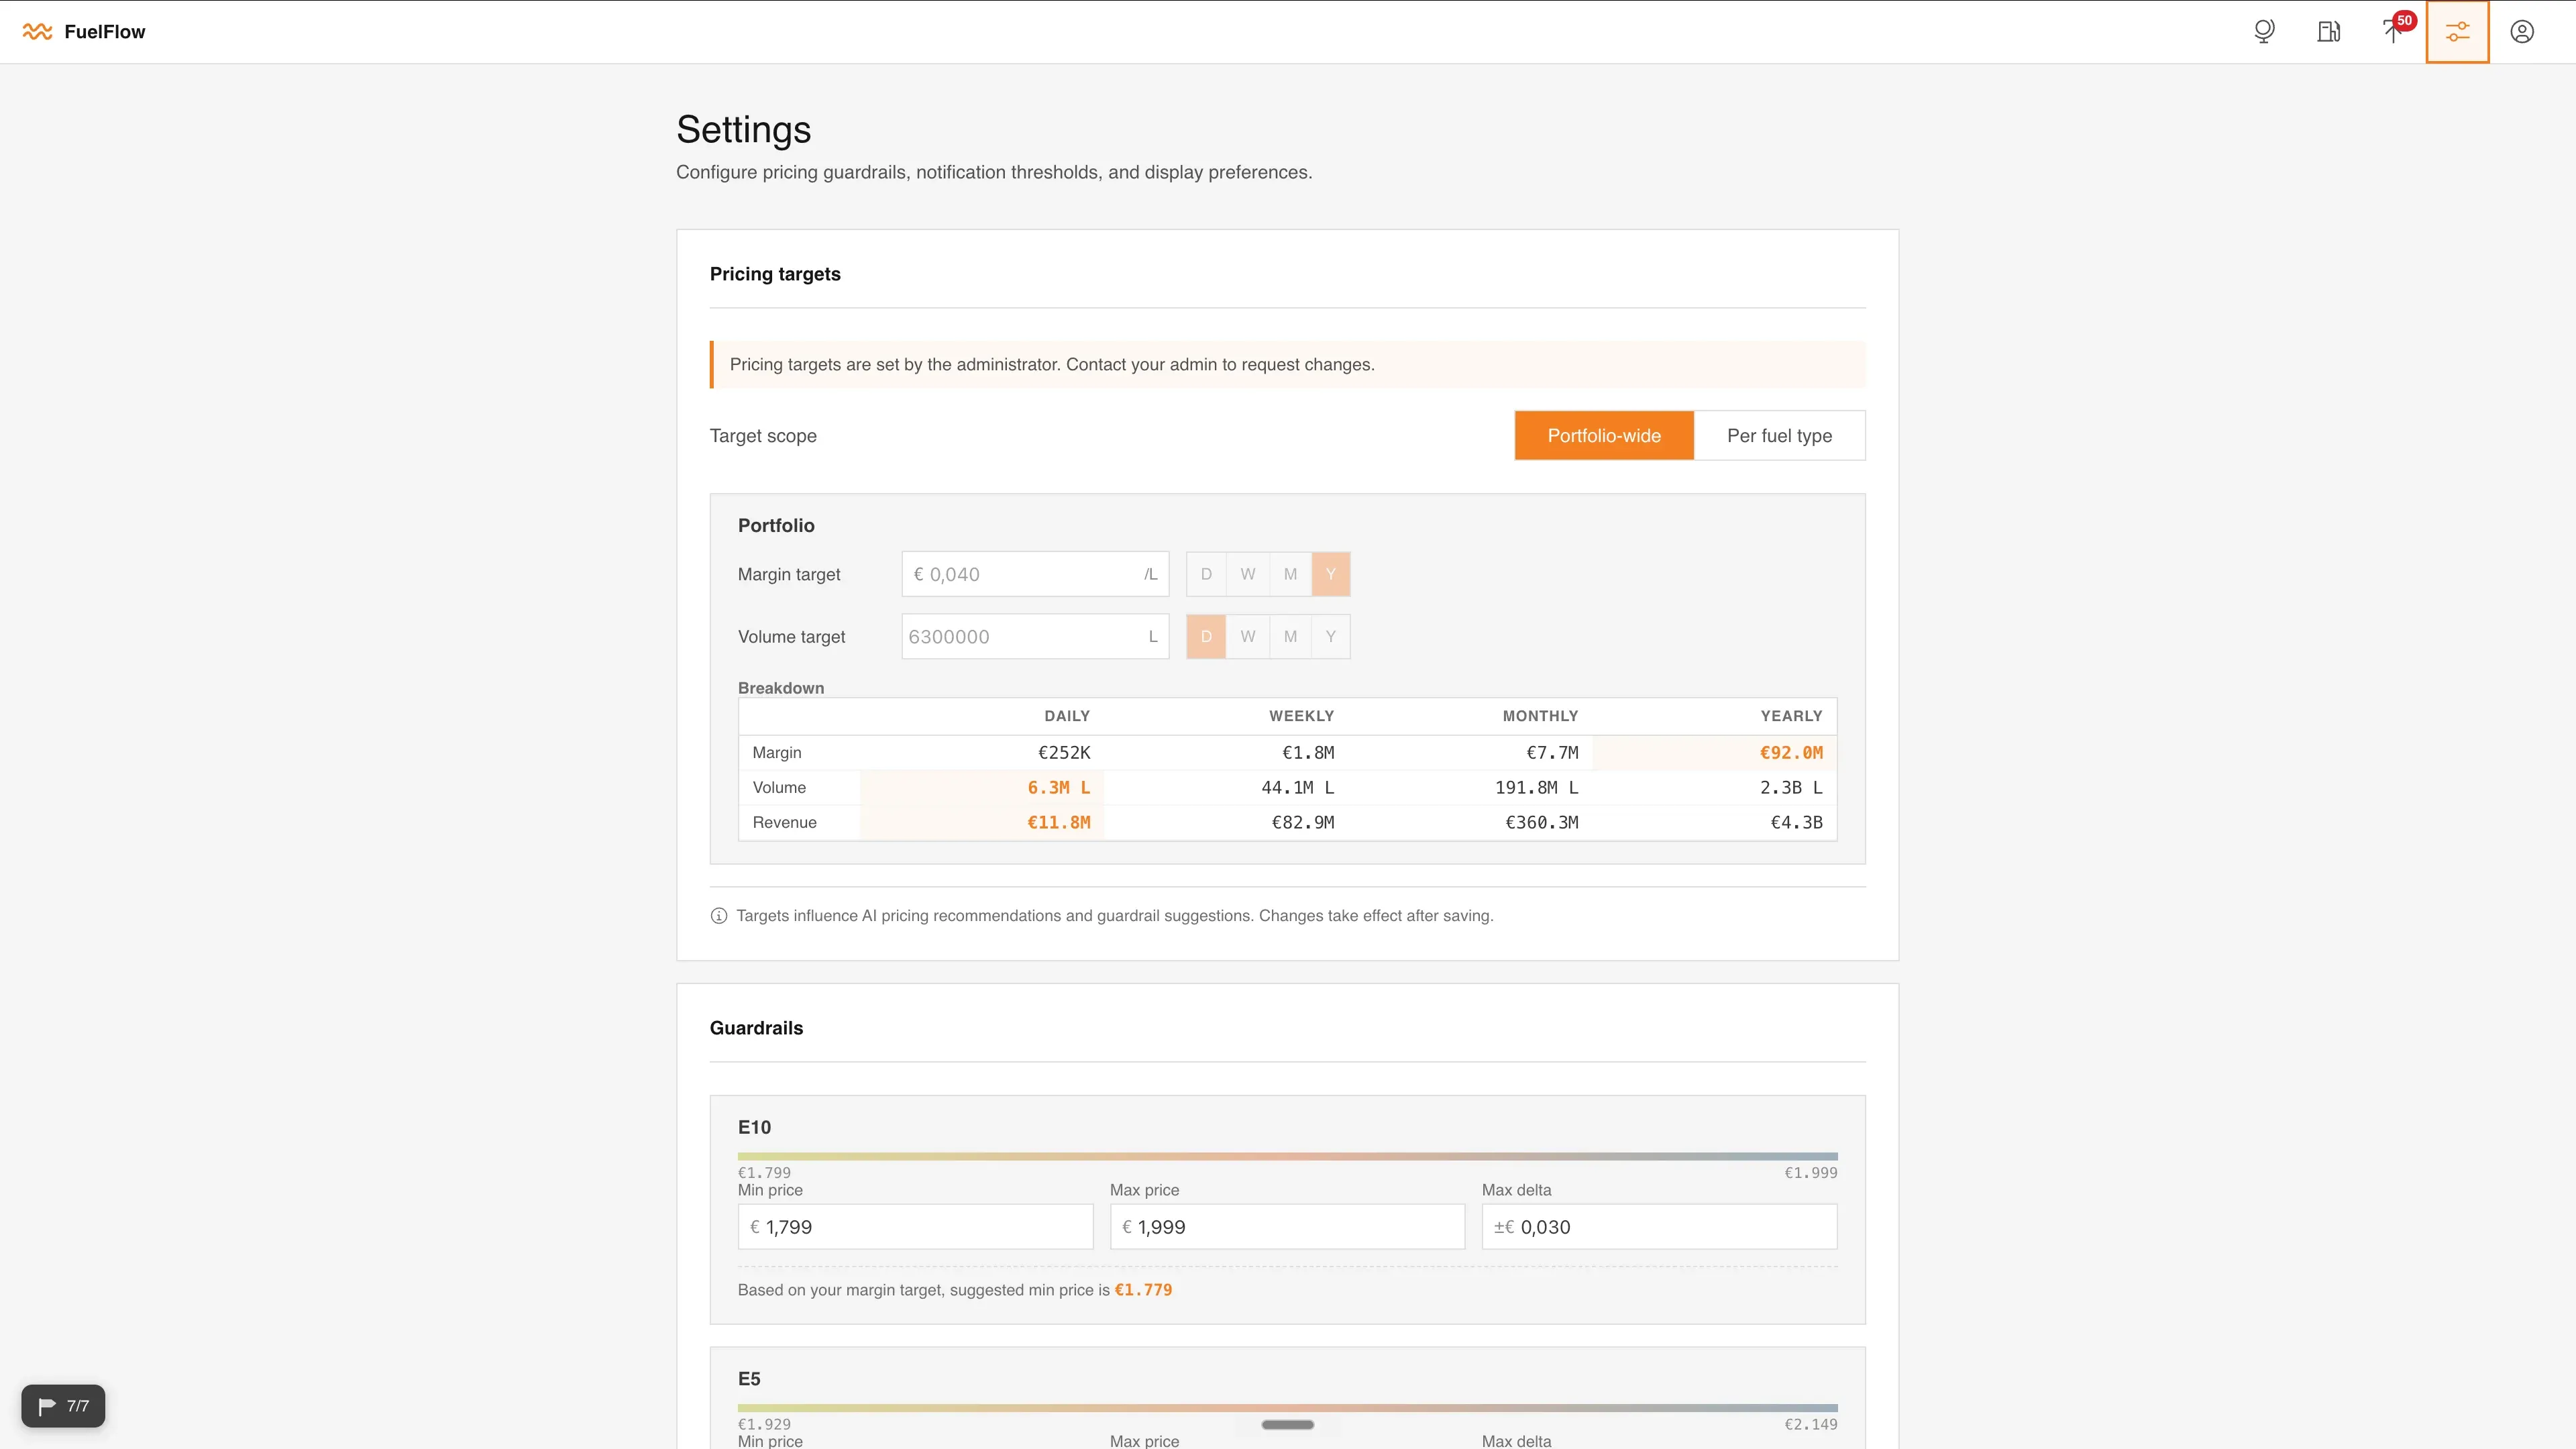The image size is (2576, 1449).
Task: Set margin target period to Y
Action: click(x=1330, y=574)
